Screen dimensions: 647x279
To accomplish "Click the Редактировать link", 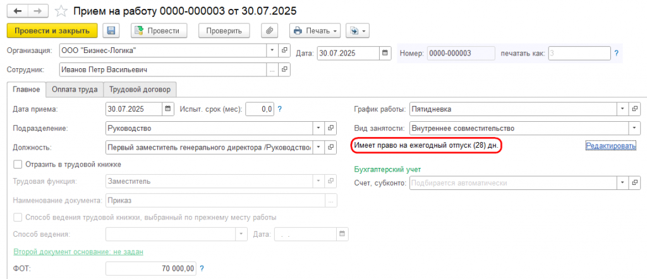I will tap(611, 145).
